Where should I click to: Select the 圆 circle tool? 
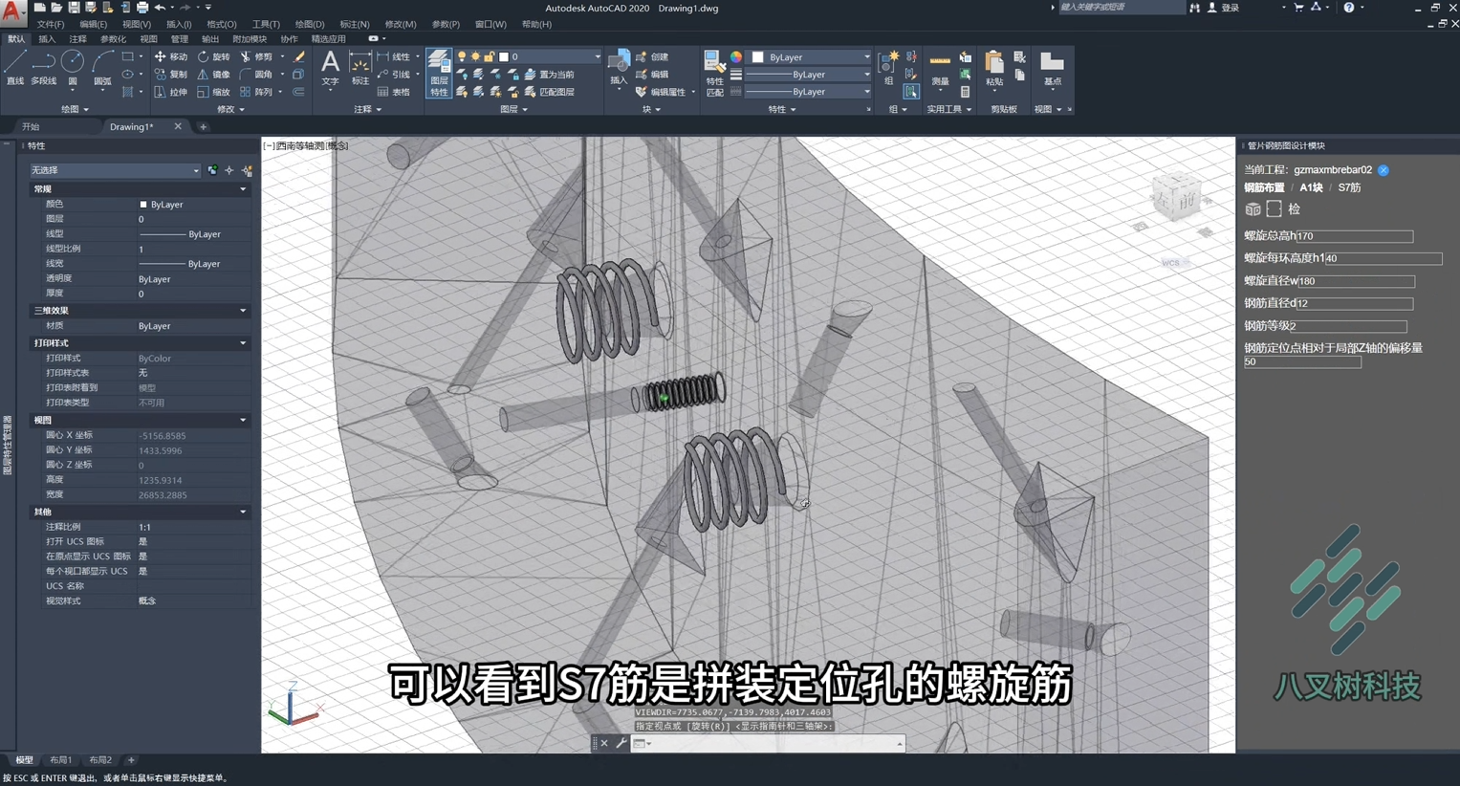pyautogui.click(x=73, y=68)
